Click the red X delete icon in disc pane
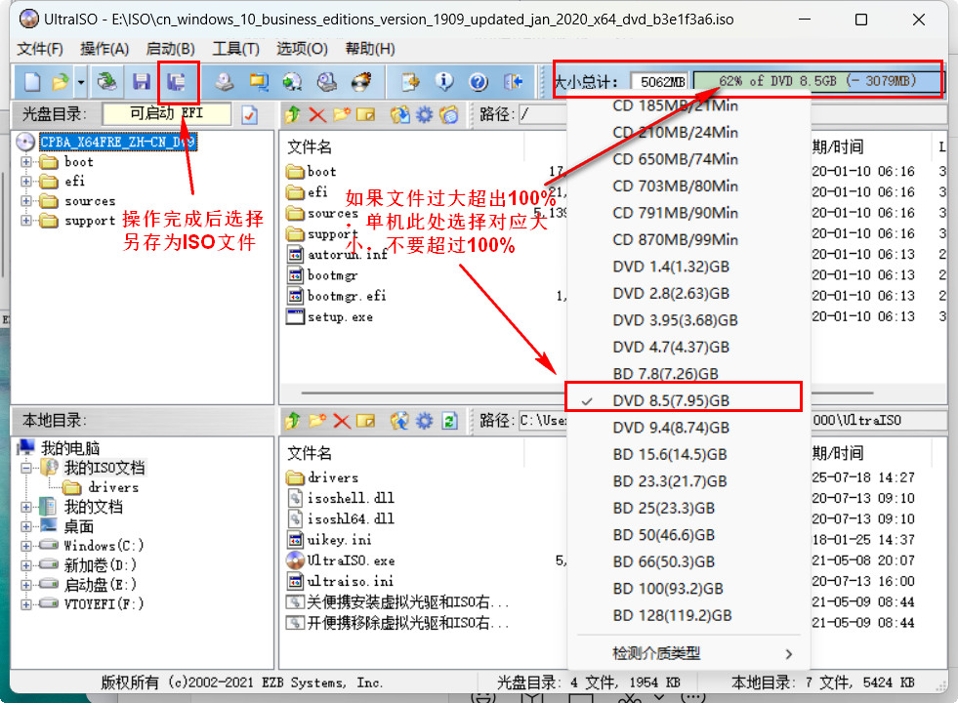This screenshot has height=703, width=958. click(x=316, y=115)
